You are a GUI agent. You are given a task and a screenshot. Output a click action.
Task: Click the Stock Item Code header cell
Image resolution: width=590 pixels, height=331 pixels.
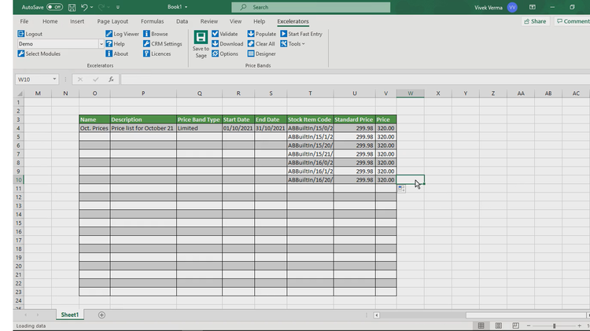pos(310,120)
